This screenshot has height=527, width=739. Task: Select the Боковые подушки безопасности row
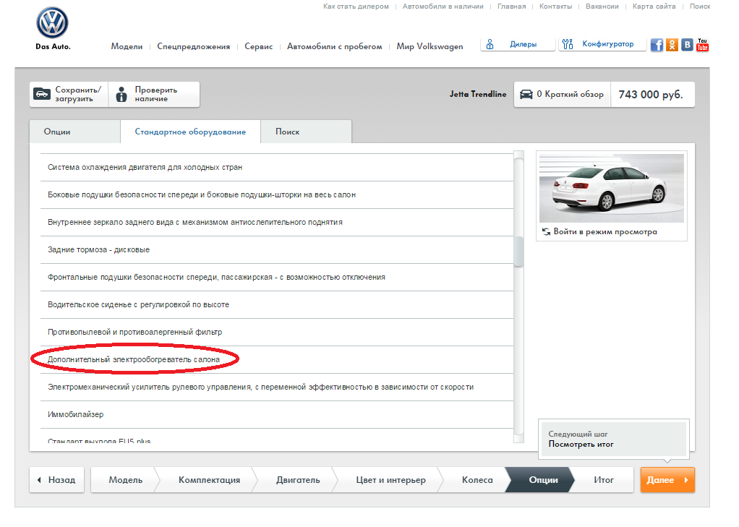pyautogui.click(x=277, y=194)
